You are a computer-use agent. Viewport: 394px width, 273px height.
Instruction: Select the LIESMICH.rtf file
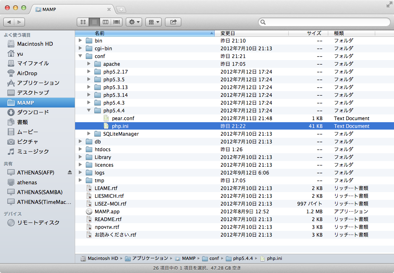tap(234, 196)
